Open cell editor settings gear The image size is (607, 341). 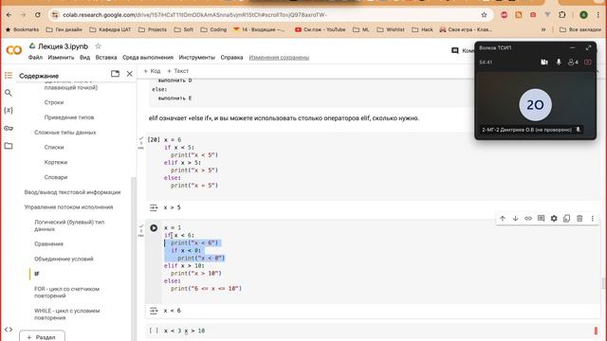[x=554, y=219]
